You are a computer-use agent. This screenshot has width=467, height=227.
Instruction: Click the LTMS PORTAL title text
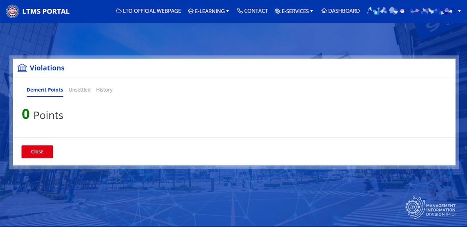(x=46, y=11)
